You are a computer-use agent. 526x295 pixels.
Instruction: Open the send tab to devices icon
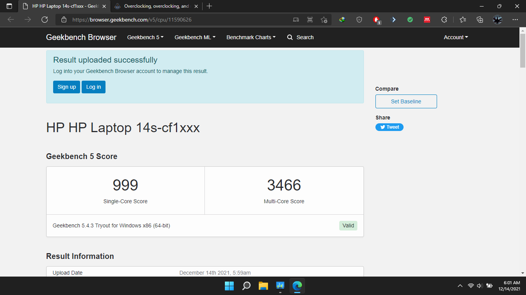tap(296, 20)
